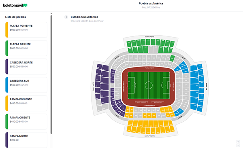Click the lone green section in the upper ring
The image size is (243, 148).
[172, 58]
